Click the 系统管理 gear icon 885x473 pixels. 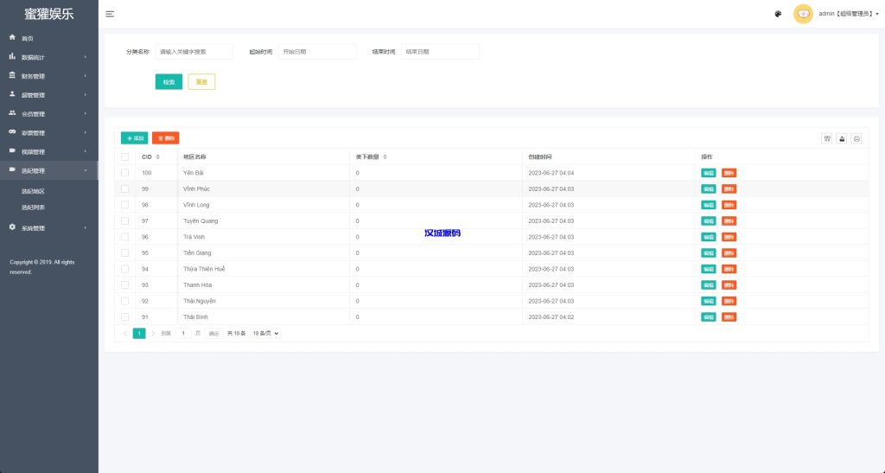[x=12, y=227]
